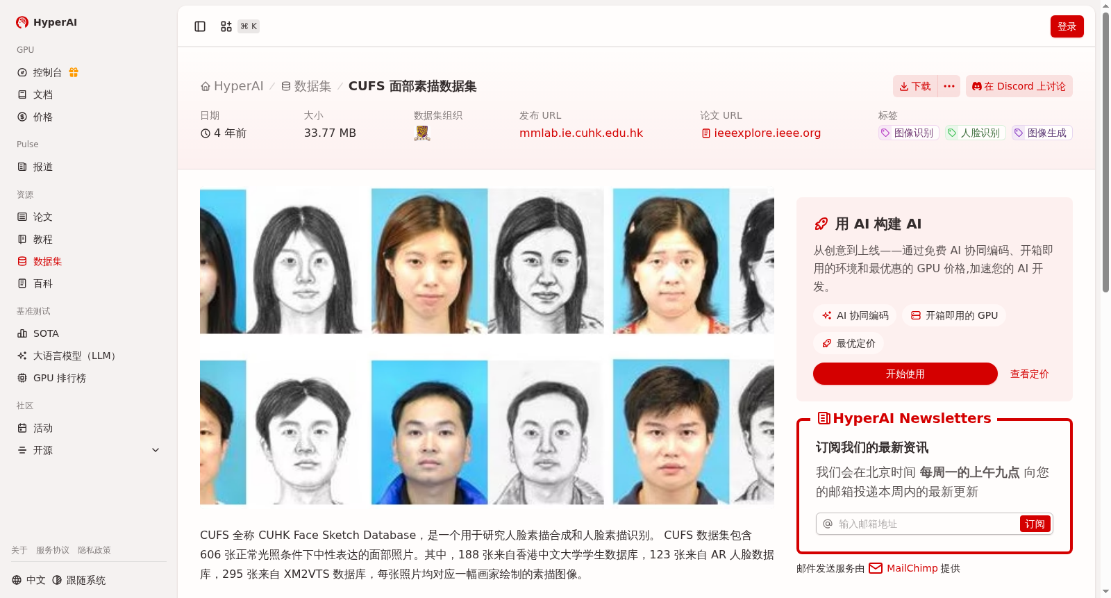
Task: Select the 数据集 sidebar item
Action: click(x=89, y=261)
